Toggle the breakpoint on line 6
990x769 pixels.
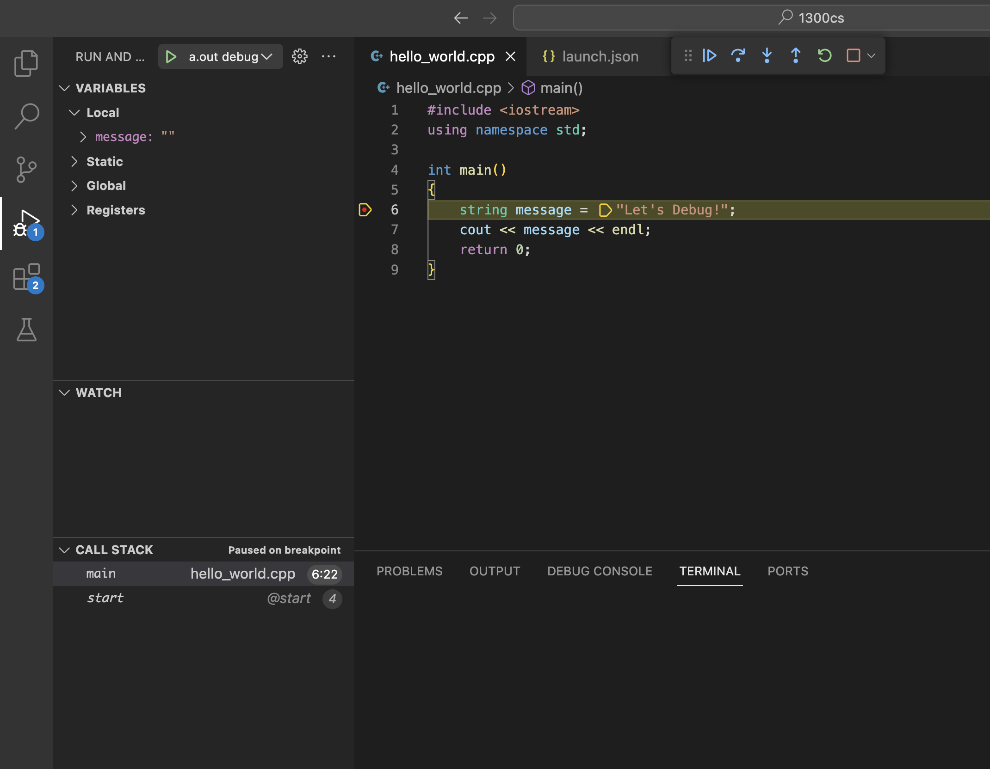[x=365, y=210]
